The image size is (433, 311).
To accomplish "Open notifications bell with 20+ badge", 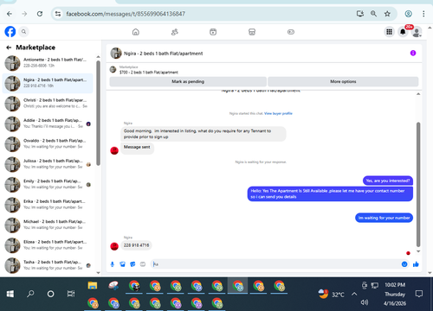I will point(403,32).
